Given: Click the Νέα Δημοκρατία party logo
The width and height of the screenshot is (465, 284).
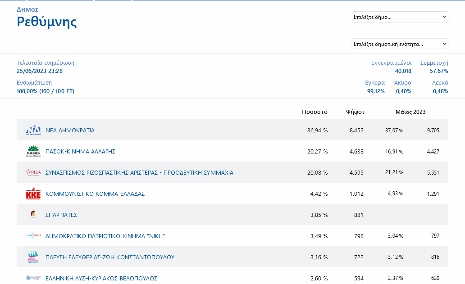Looking at the screenshot, I should [33, 130].
